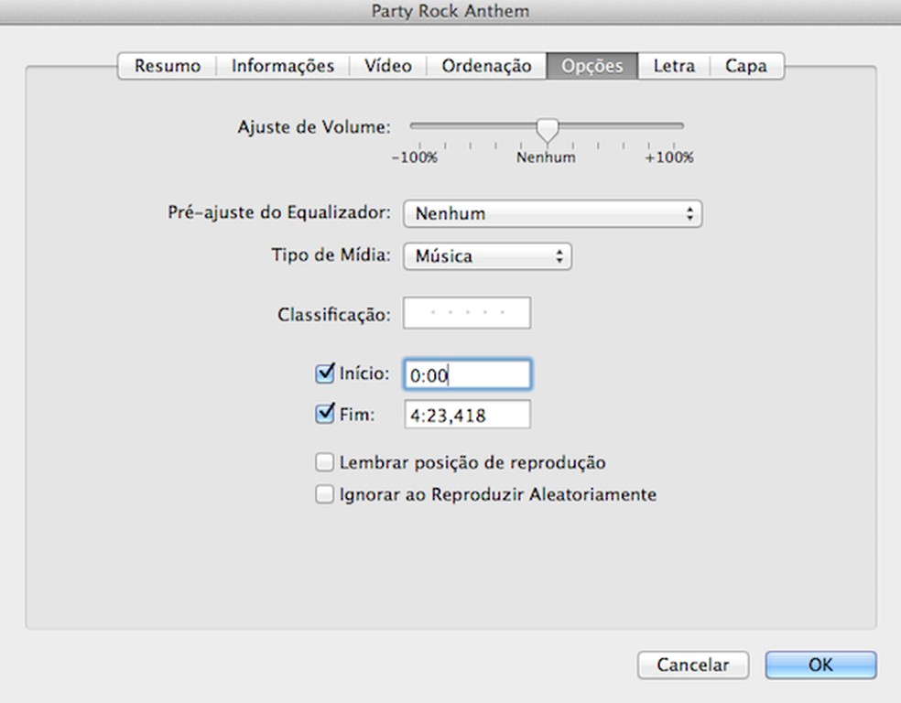The height and width of the screenshot is (703, 901).
Task: Switch to the Resumo tab
Action: coord(168,66)
